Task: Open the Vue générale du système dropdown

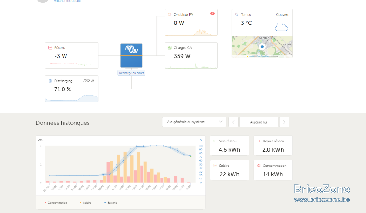Action: (194, 122)
